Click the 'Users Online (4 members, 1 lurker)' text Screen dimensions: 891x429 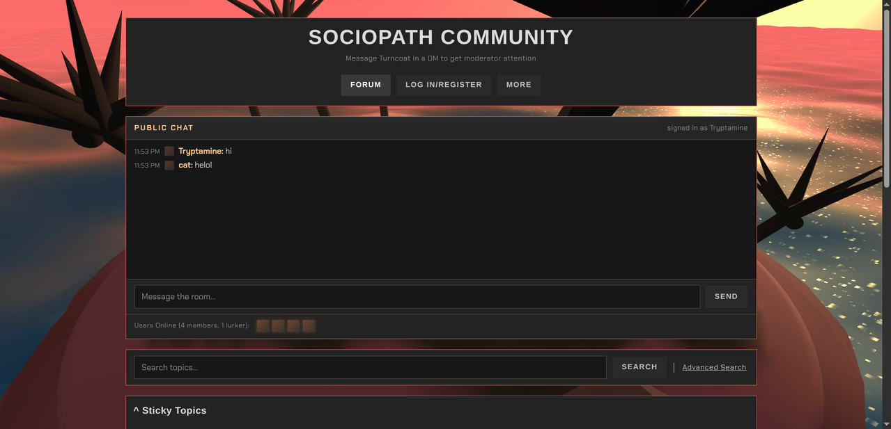pyautogui.click(x=192, y=325)
